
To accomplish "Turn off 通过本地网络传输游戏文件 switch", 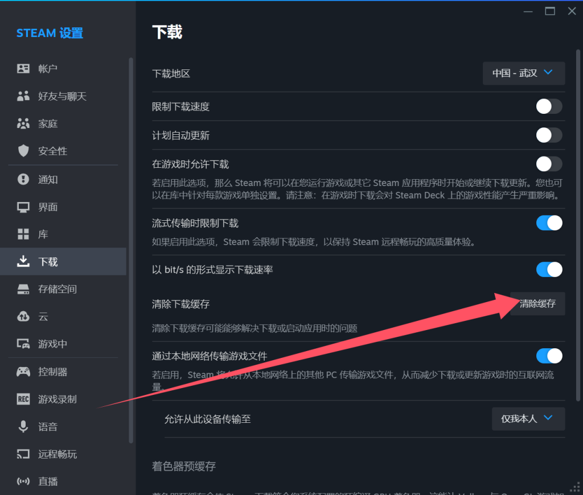I will click(549, 356).
